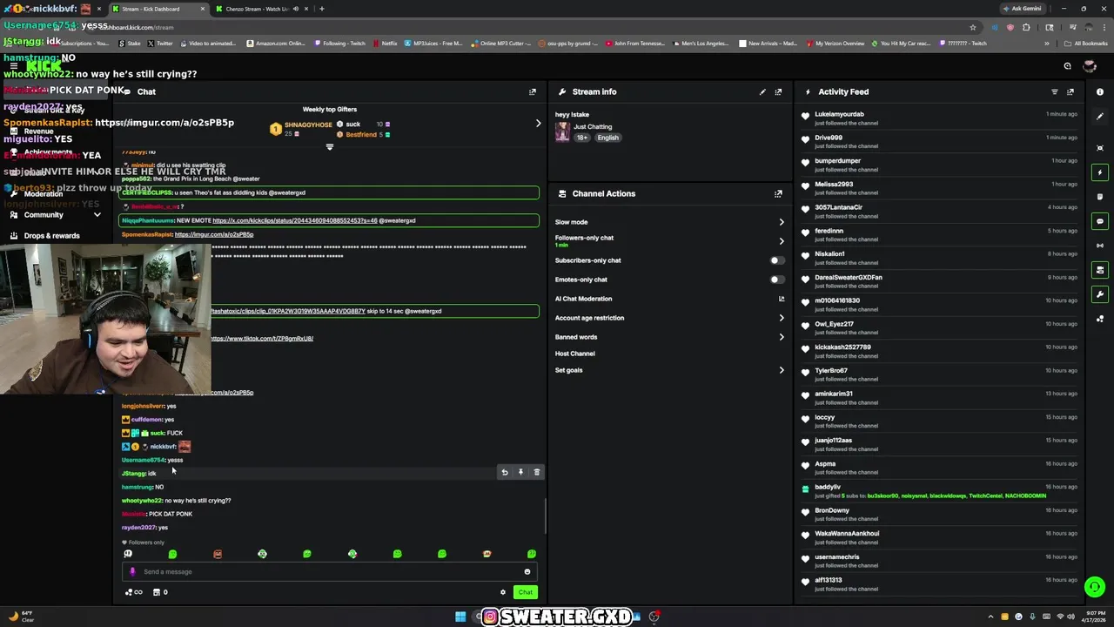Image resolution: width=1114 pixels, height=627 pixels.
Task: Select green-bordered chat icon in right rail
Action: 1100,221
